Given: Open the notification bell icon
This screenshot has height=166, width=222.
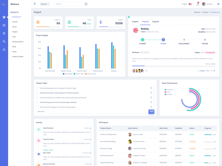Looking at the screenshot, I should click(x=198, y=4).
